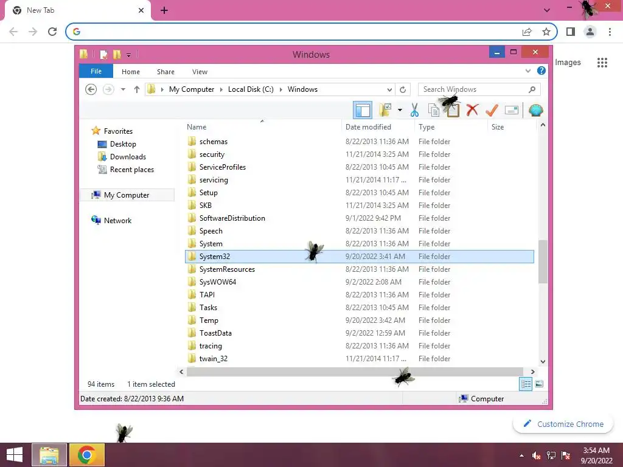Click the Chrome share page icon
This screenshot has height=467, width=623.
[x=527, y=32]
